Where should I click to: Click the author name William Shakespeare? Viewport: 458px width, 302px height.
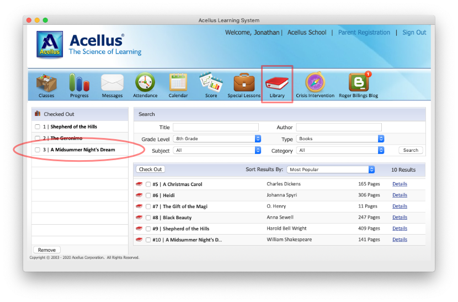coord(289,240)
